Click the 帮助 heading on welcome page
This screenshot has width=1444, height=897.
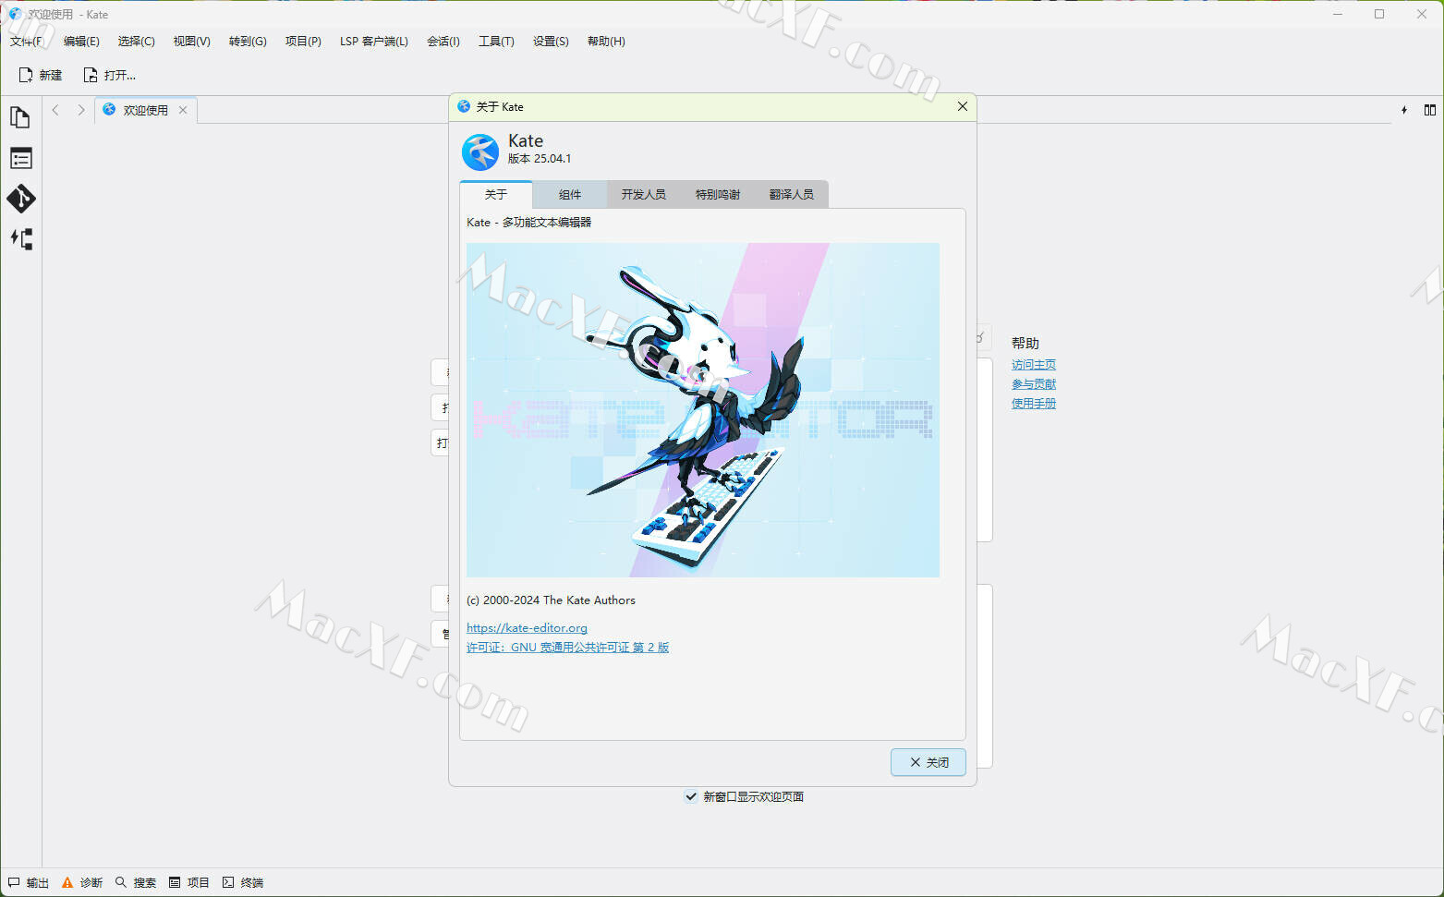(1025, 344)
